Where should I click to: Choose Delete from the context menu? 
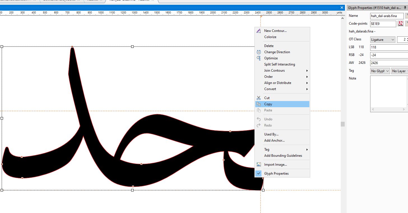tap(282, 46)
